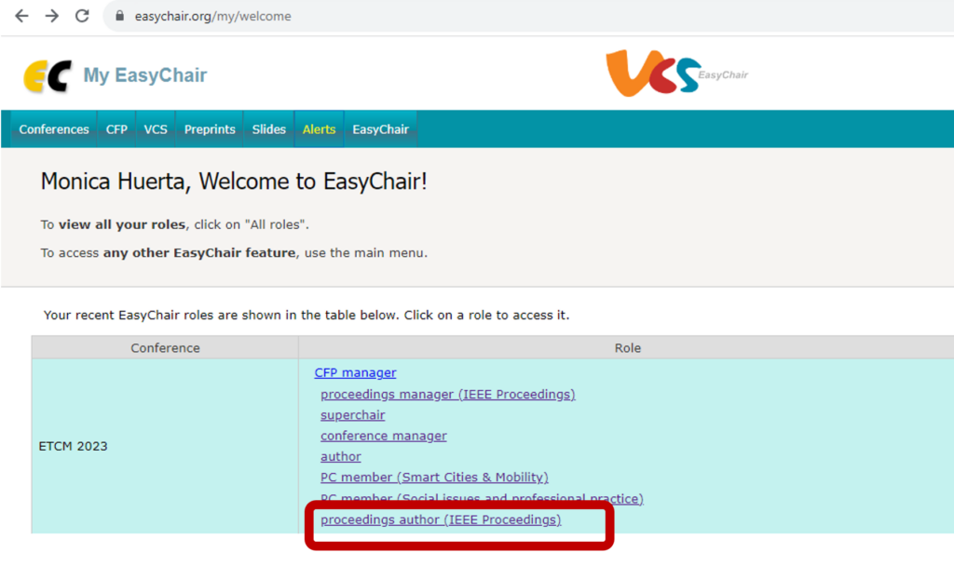Open PC member (Social issues and professional practice) role
This screenshot has height=566, width=954.
point(482,499)
